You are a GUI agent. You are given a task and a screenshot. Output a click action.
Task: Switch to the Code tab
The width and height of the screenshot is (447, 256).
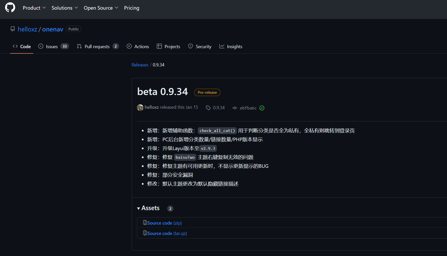click(22, 46)
